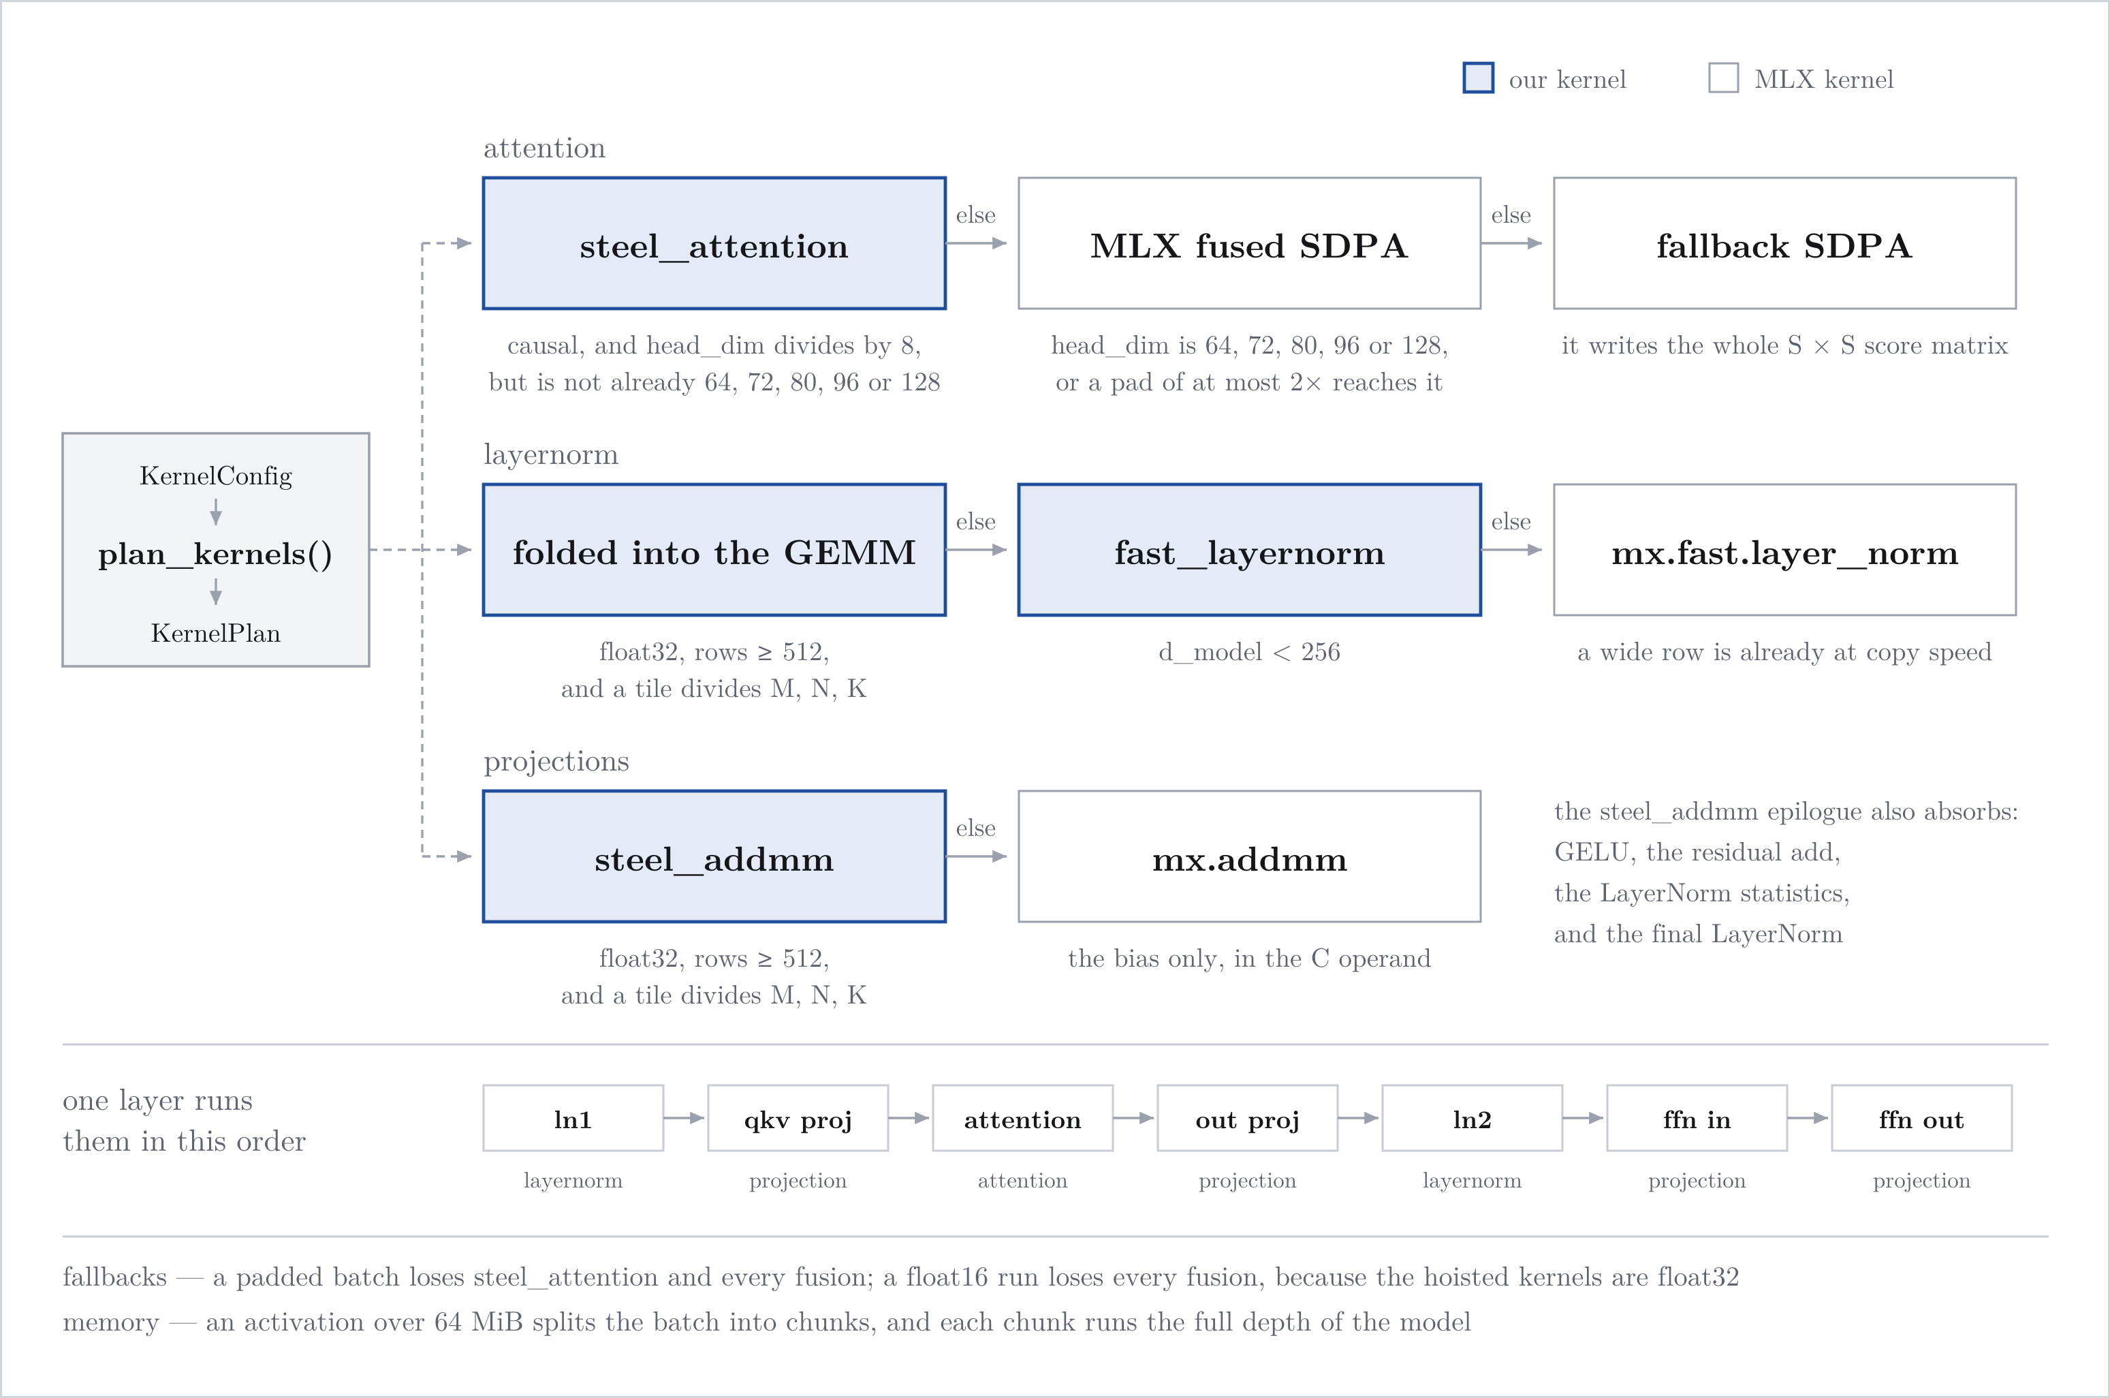Viewport: 2110px width, 1398px height.
Task: Click the fallback SDPA box
Action: point(1784,243)
